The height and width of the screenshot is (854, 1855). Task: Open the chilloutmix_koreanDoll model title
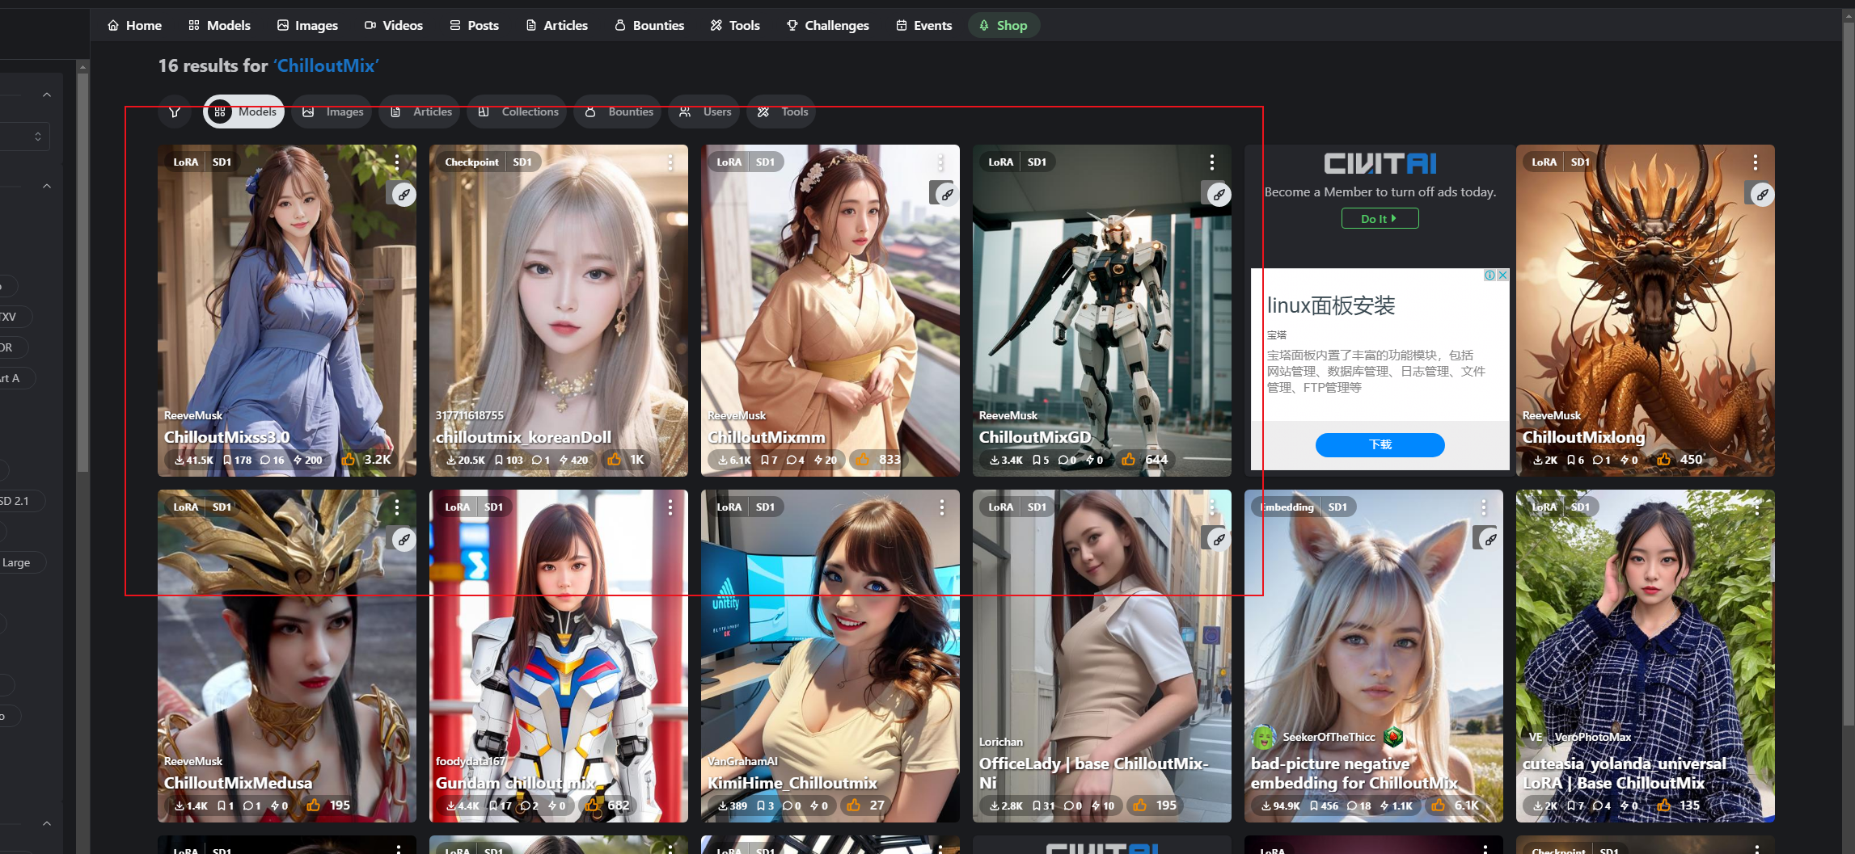tap(523, 437)
